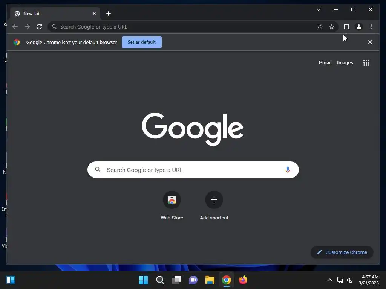Click the back navigation arrow
This screenshot has width=386, height=289.
click(x=15, y=27)
